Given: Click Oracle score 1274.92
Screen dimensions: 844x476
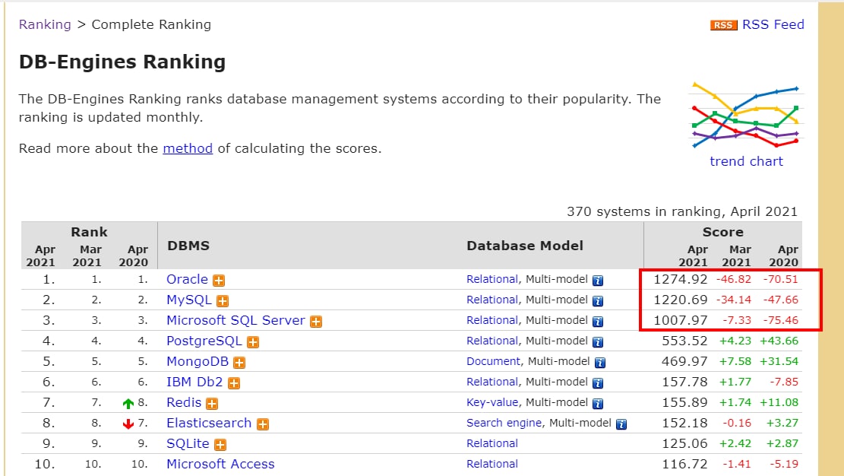Looking at the screenshot, I should tap(681, 279).
